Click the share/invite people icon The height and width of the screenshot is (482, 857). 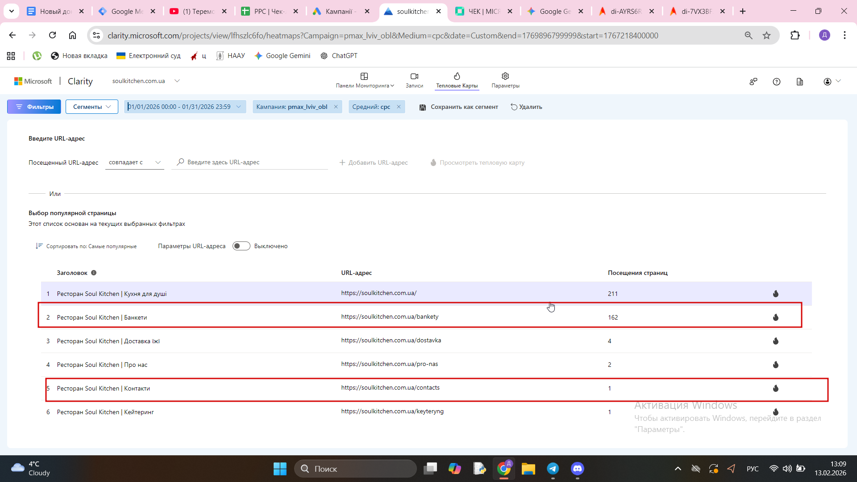tap(753, 82)
